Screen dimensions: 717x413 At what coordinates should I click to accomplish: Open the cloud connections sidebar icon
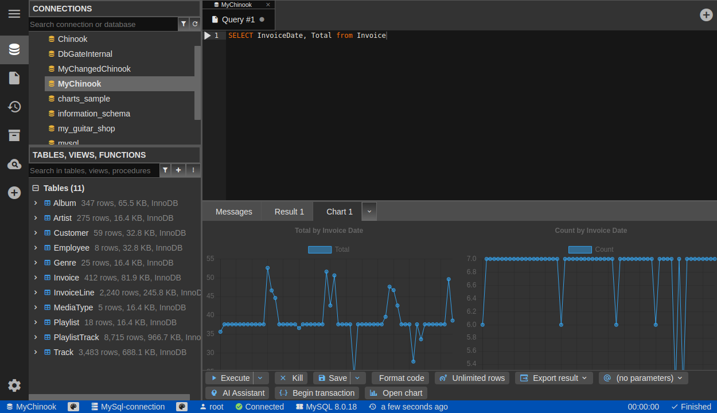(x=14, y=165)
